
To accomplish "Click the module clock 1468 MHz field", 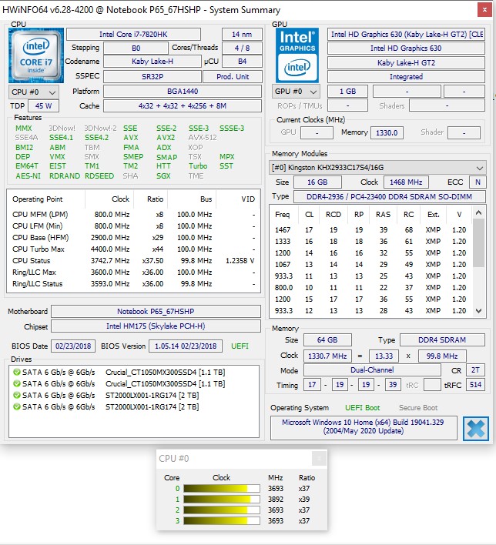I will (406, 182).
